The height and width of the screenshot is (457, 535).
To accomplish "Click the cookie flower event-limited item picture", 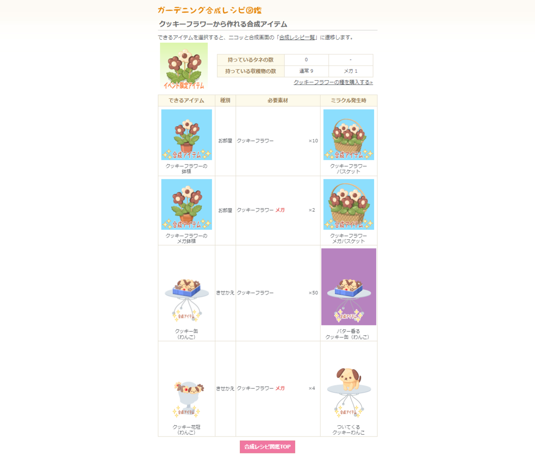I will [x=184, y=66].
